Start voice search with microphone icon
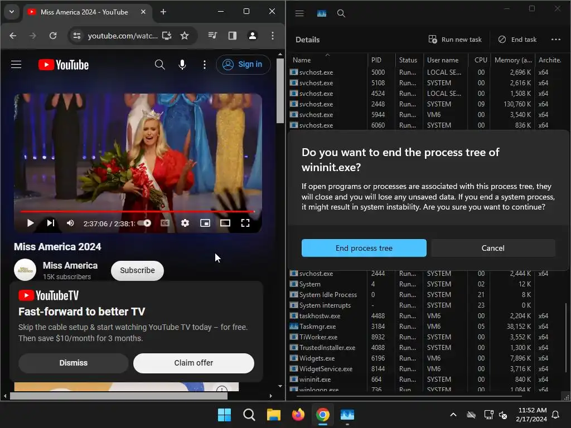Screen dimensions: 571x428 click(182, 65)
